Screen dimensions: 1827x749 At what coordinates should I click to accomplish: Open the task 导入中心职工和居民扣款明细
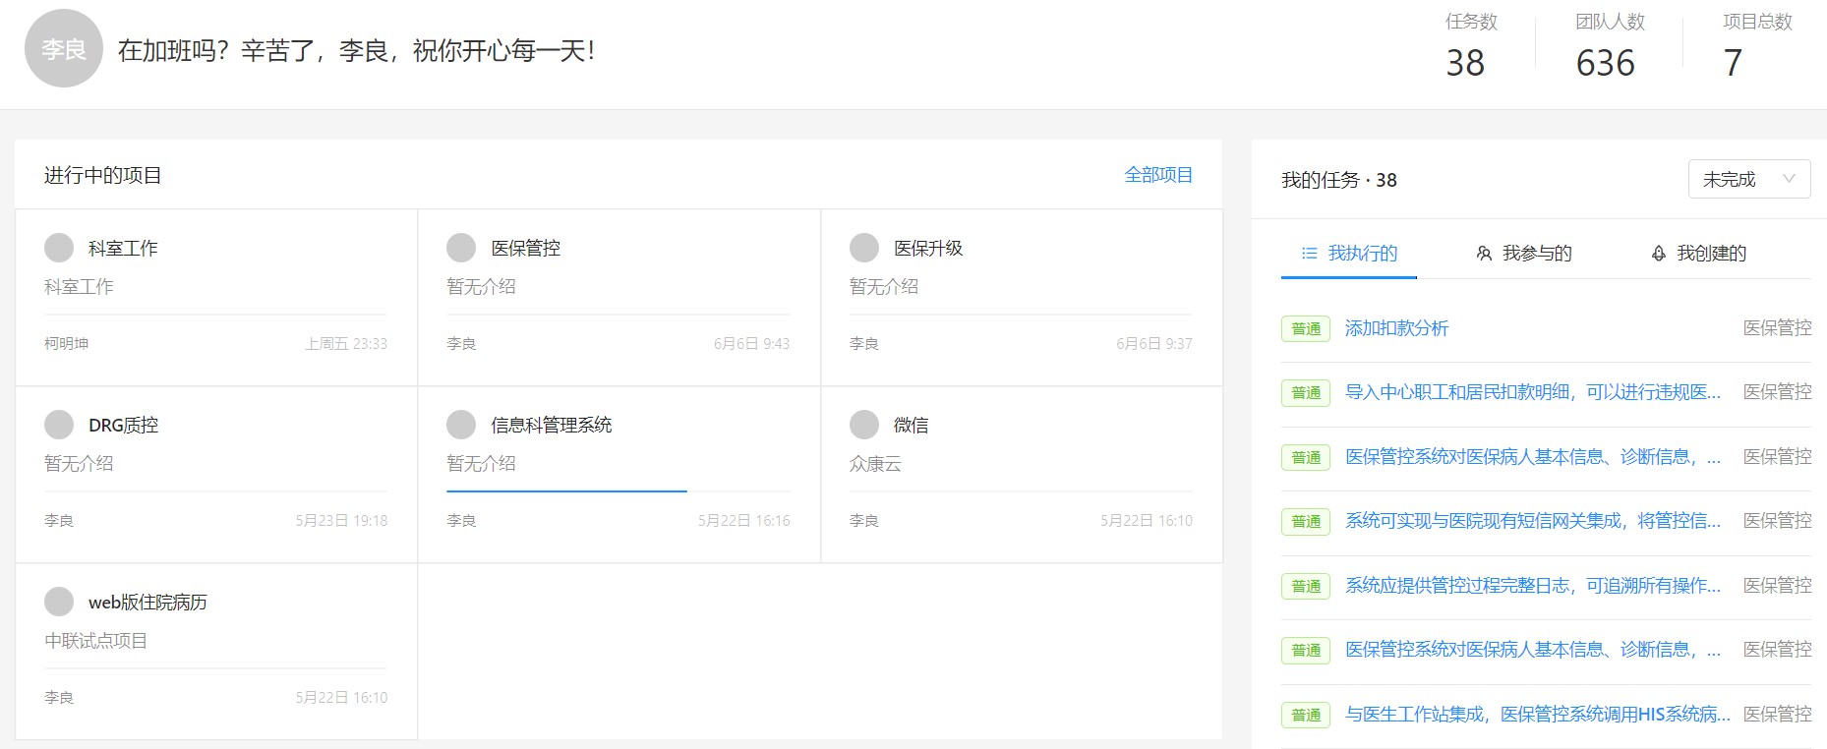point(1533,392)
